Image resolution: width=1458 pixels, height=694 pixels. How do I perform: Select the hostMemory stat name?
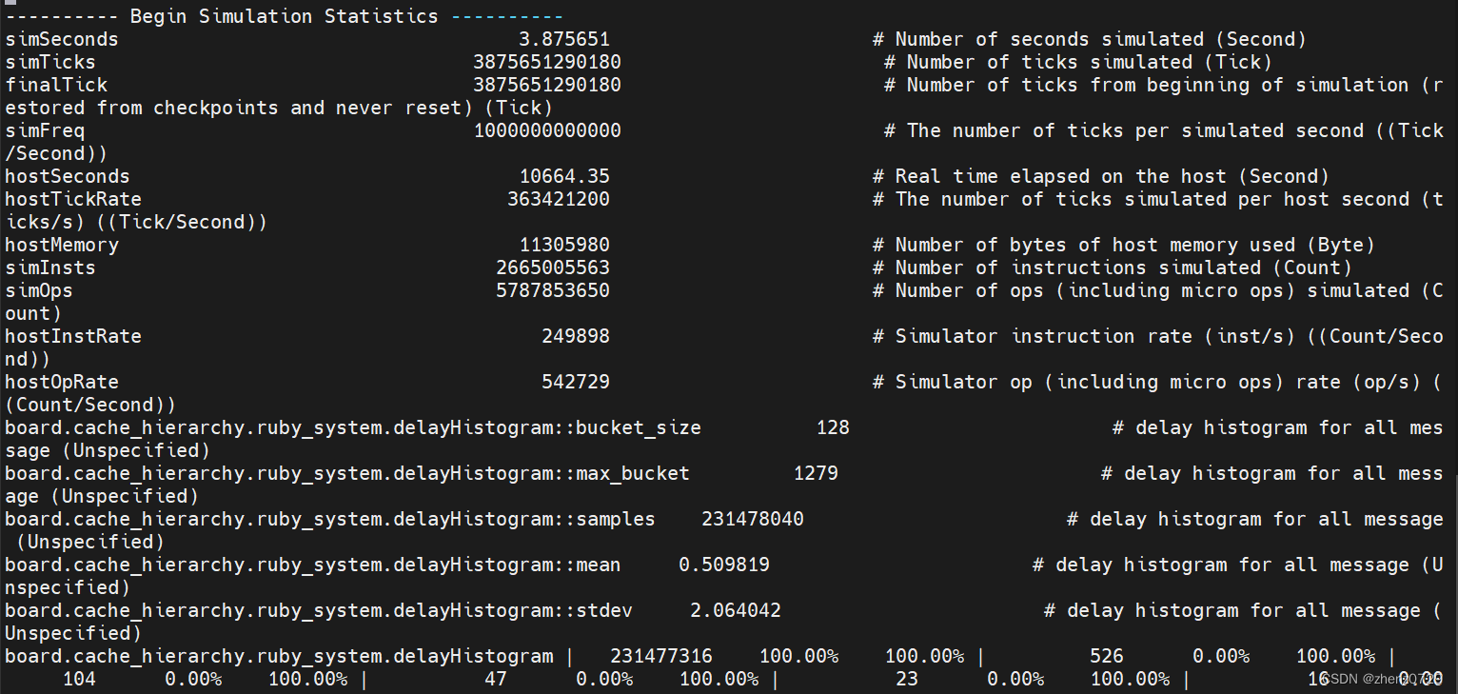tap(62, 245)
